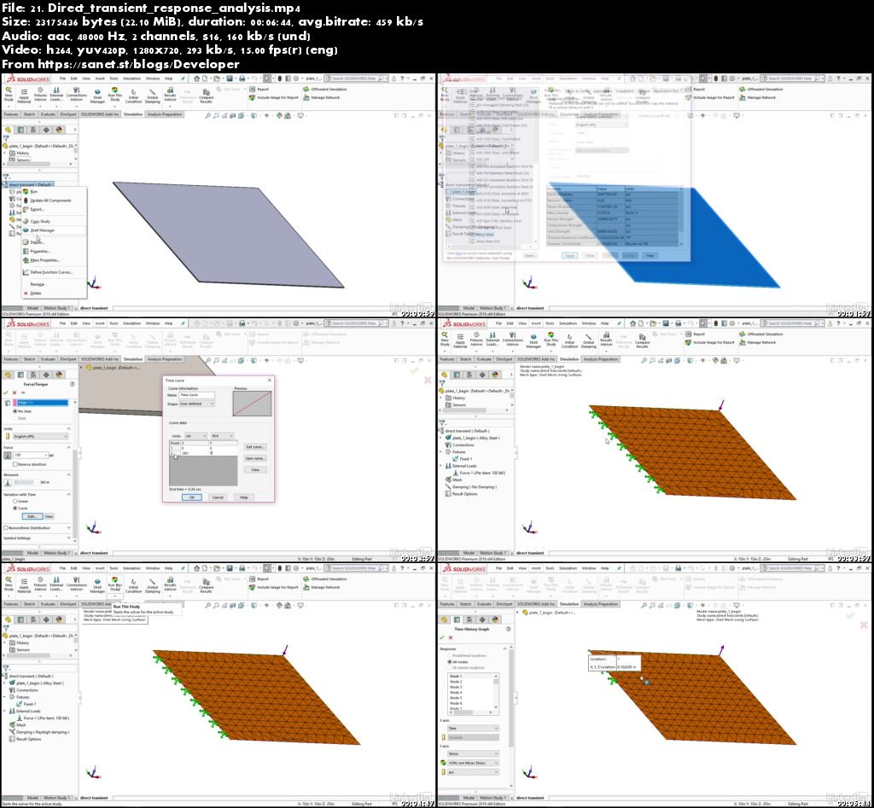874x808 pixels.
Task: Click Force value field in Force/Torque panel
Action: tap(30, 456)
